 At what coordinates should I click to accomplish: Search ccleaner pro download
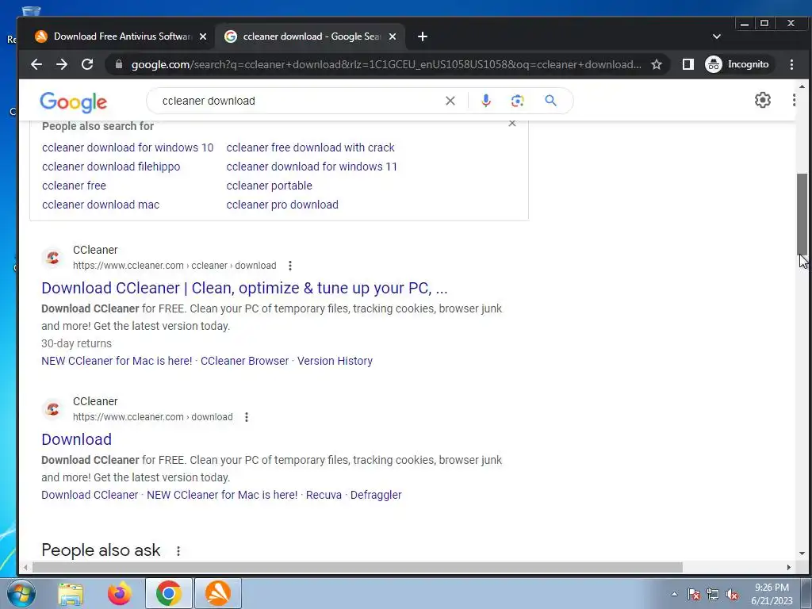pyautogui.click(x=282, y=205)
